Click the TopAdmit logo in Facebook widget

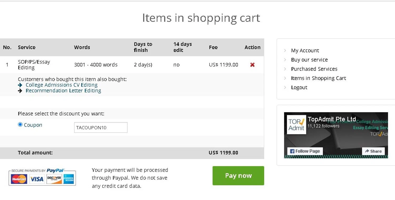point(296,125)
